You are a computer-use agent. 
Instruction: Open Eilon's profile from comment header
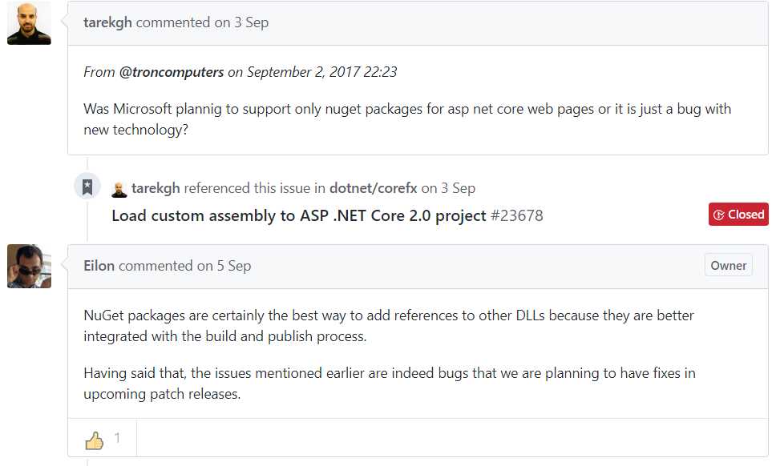[x=99, y=266]
